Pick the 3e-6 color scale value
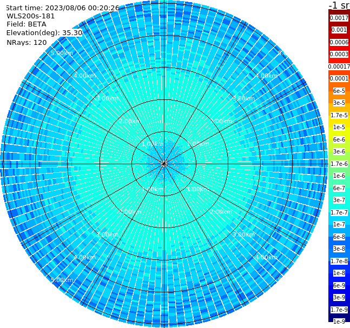350x328 pixels. (339, 151)
